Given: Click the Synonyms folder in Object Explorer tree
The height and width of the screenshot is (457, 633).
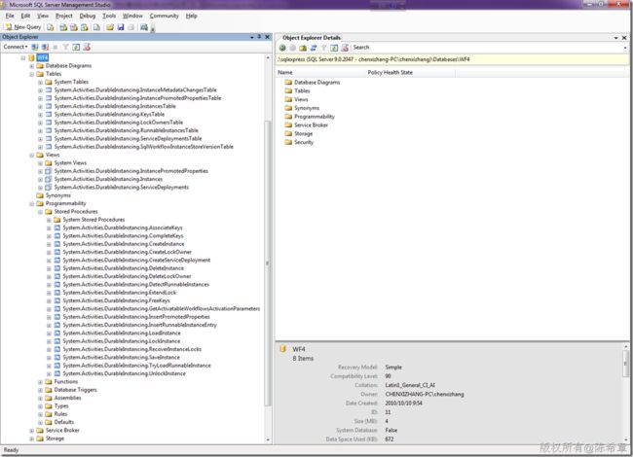Looking at the screenshot, I should pos(58,195).
